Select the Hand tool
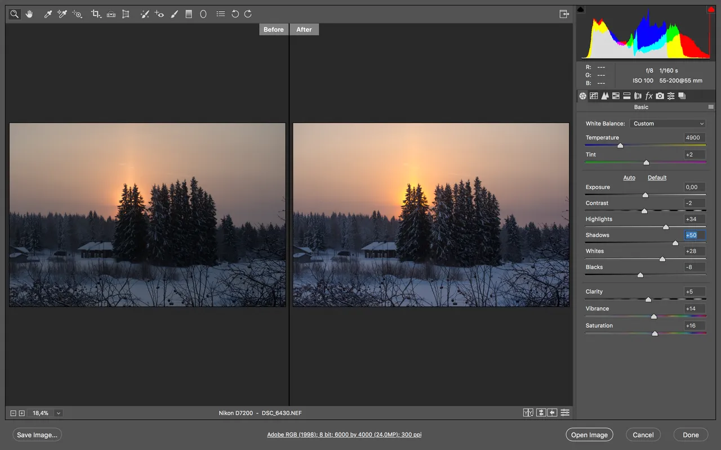The image size is (721, 450). tap(29, 14)
